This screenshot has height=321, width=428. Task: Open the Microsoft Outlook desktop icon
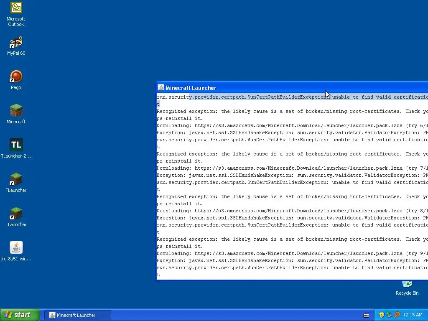(x=16, y=14)
